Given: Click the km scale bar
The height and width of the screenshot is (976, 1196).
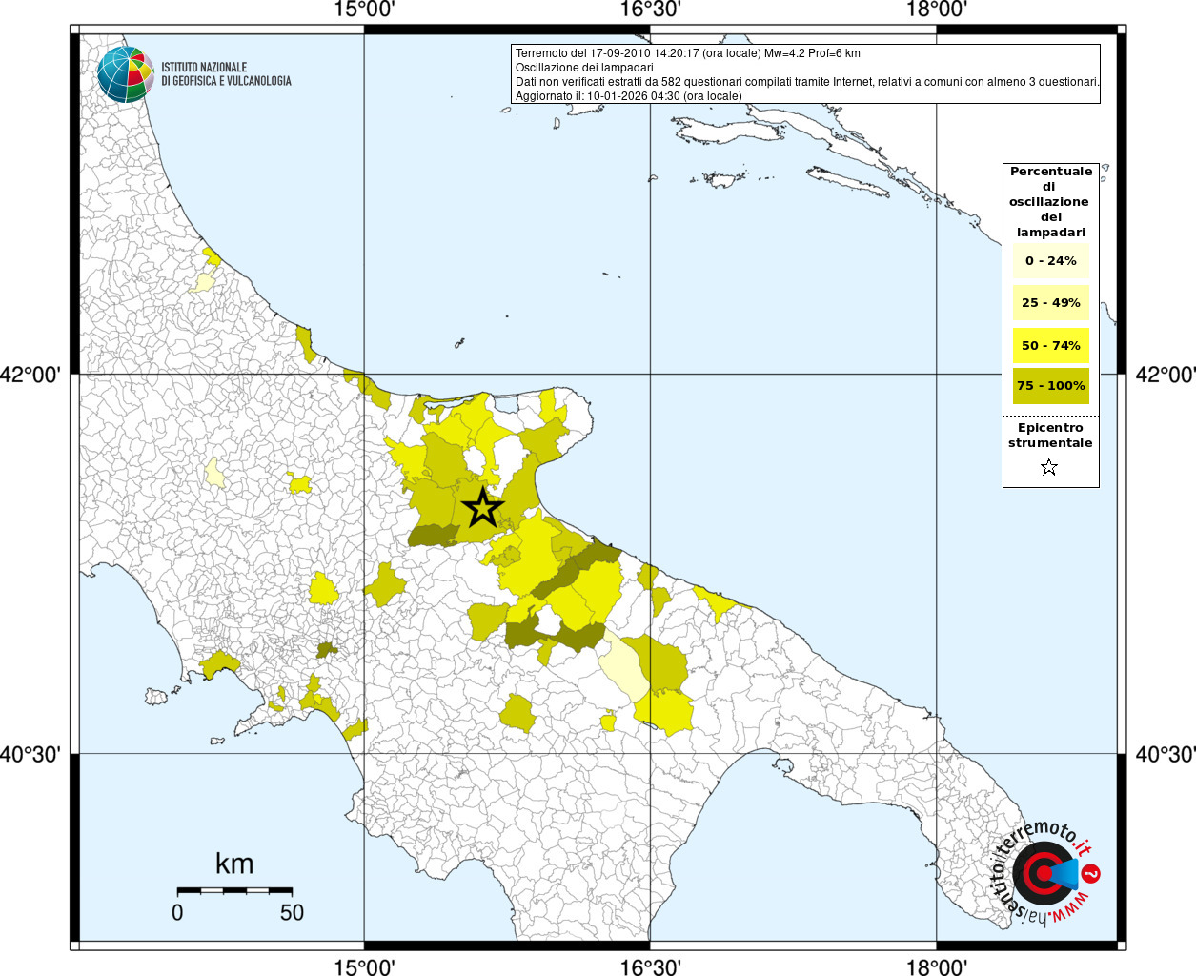Looking at the screenshot, I should tap(234, 890).
